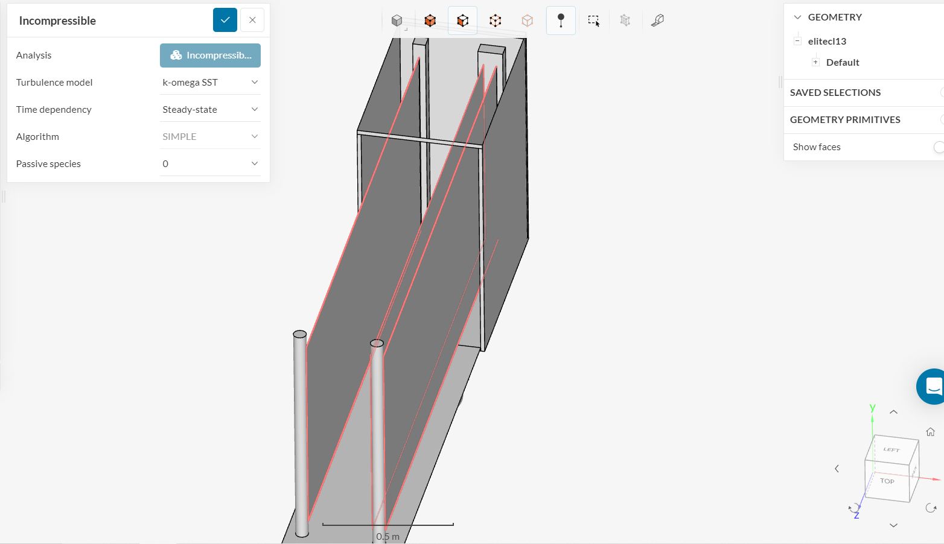Open the Time dependency dropdown
Viewport: 944px width, 544px height.
coord(210,109)
